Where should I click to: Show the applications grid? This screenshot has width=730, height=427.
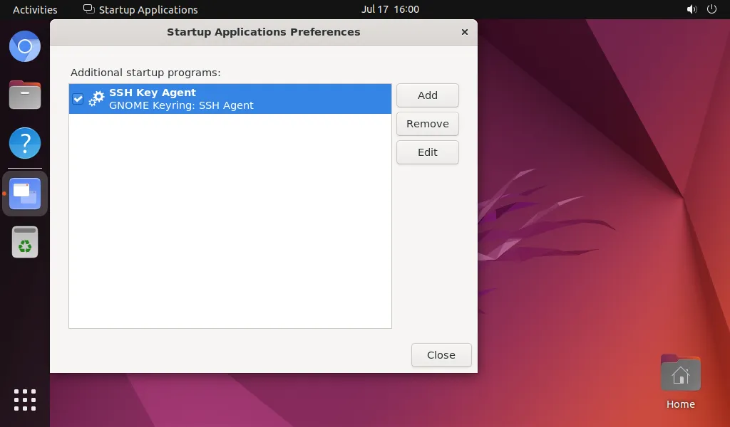point(24,400)
